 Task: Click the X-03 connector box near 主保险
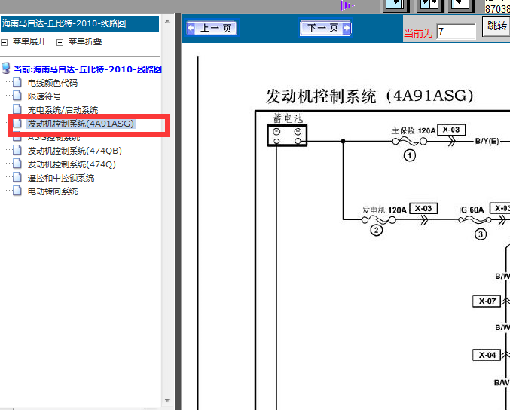click(451, 130)
